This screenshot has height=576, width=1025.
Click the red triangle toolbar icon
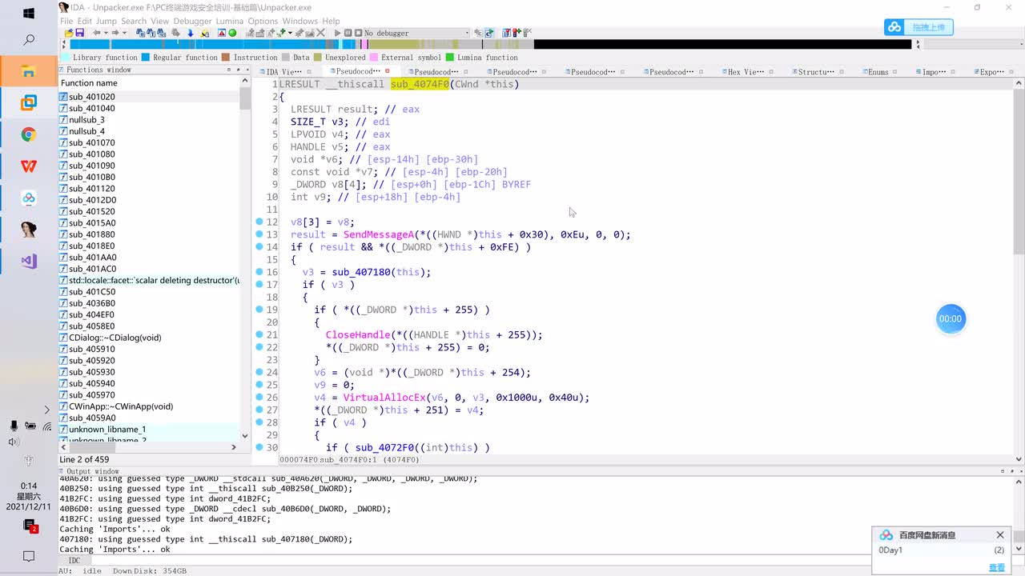pyautogui.click(x=222, y=33)
